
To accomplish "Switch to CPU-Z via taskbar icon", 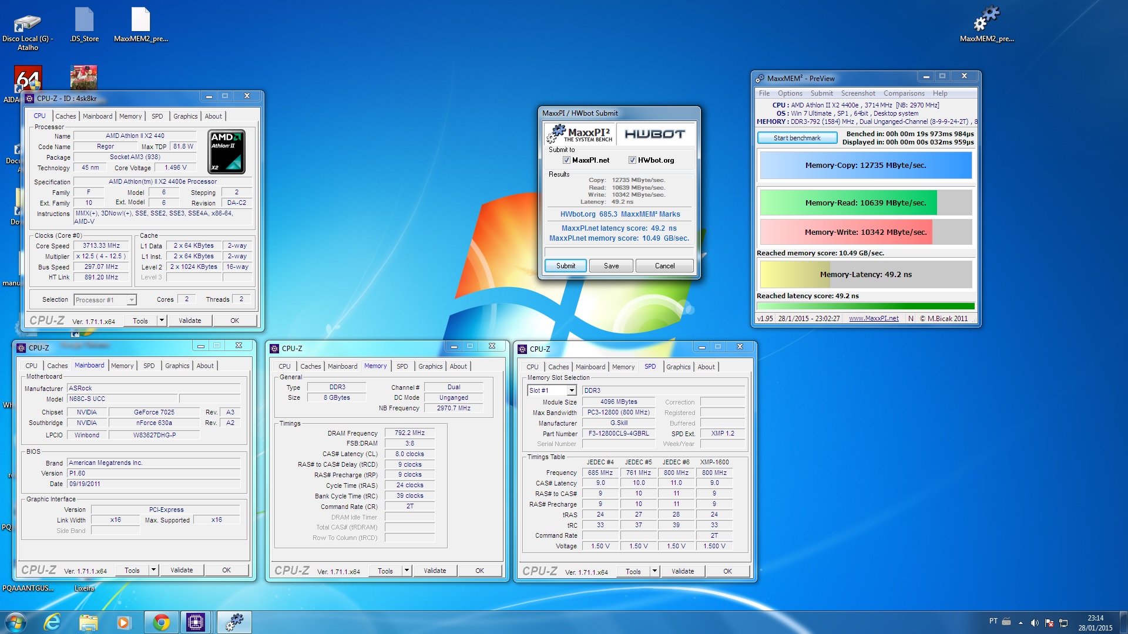I will click(196, 622).
